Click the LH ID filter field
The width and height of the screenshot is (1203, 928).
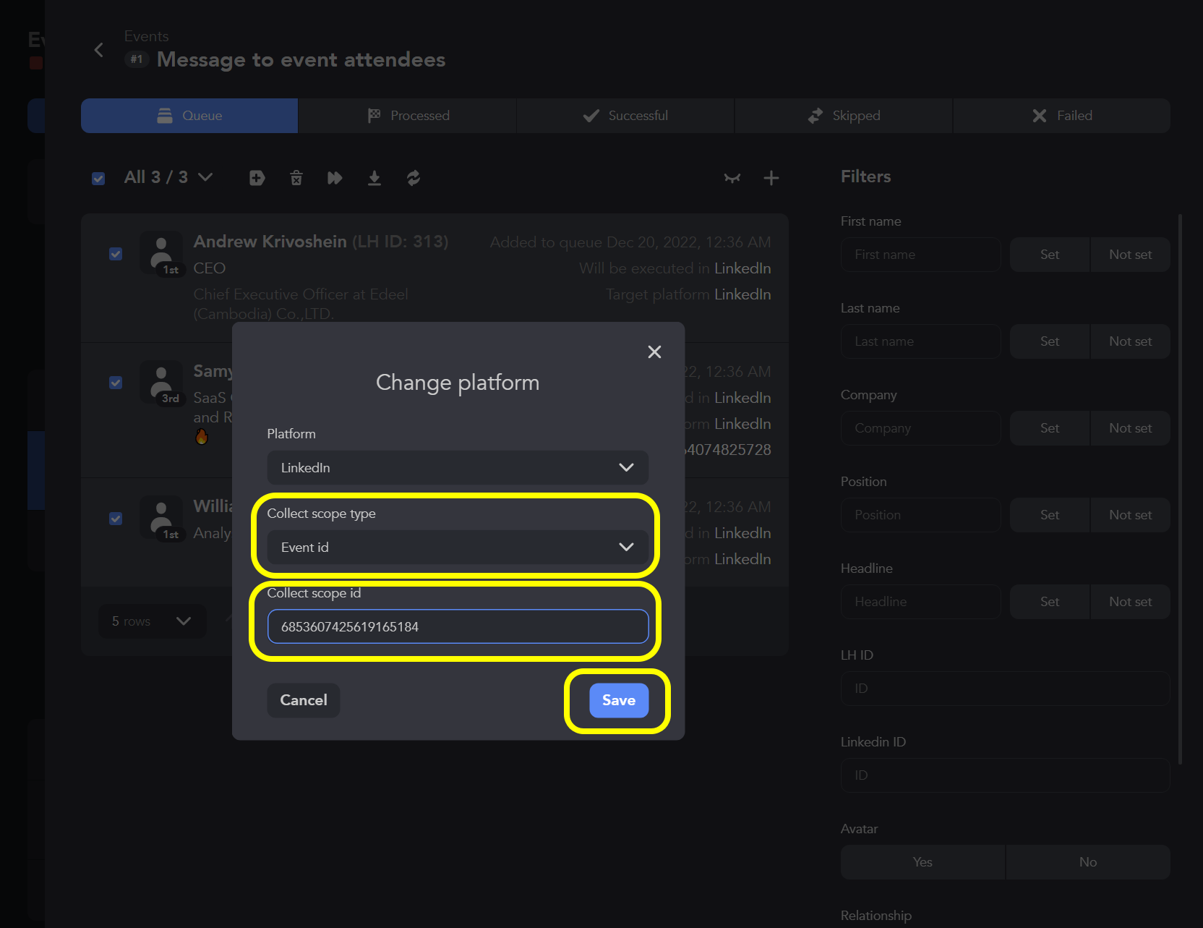coord(1006,689)
